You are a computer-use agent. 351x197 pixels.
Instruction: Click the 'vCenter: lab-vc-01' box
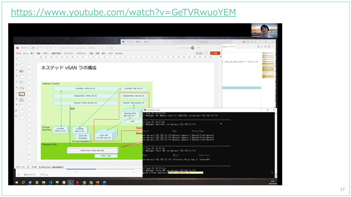134,88
